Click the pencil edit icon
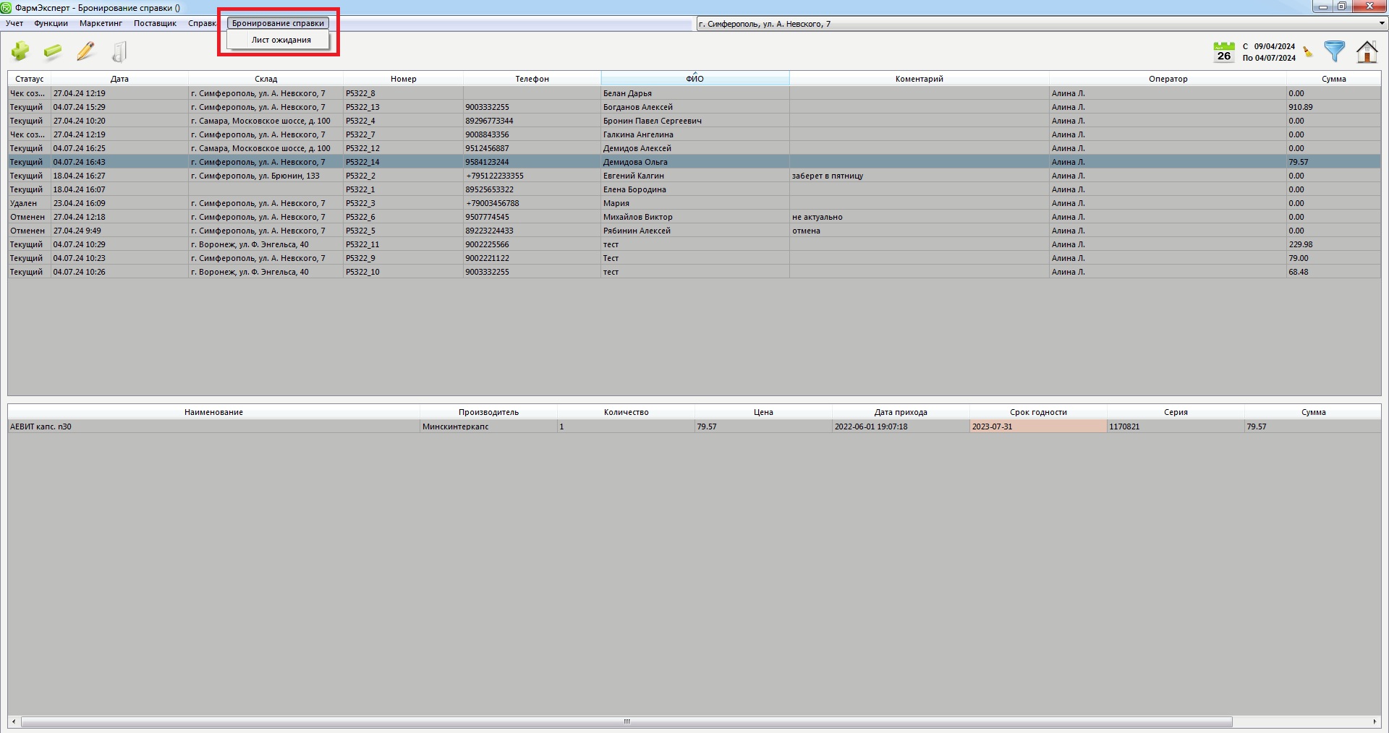The width and height of the screenshot is (1389, 733). (85, 51)
